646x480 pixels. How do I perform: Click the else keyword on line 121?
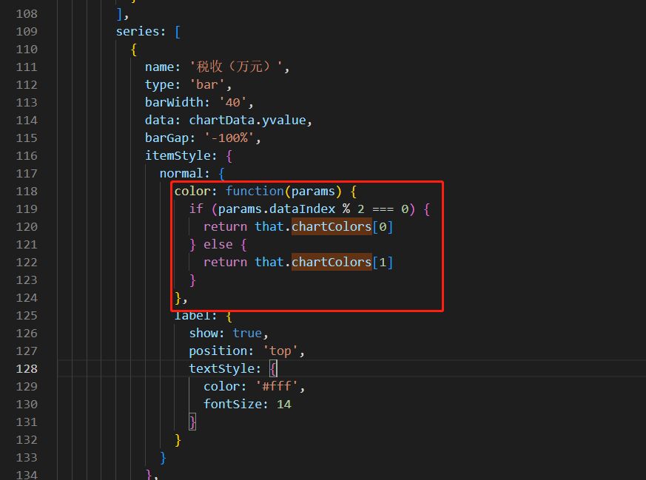pos(218,244)
